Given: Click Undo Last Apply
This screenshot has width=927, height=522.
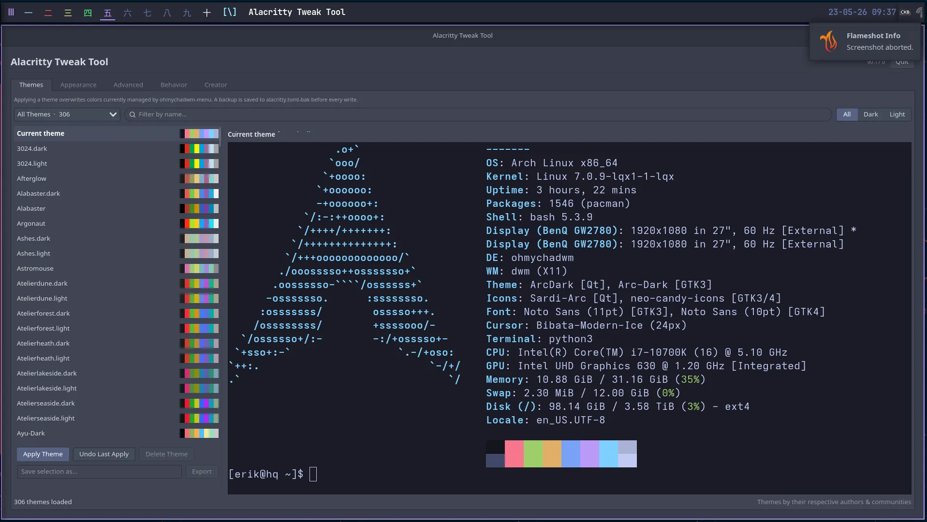Looking at the screenshot, I should click(104, 454).
